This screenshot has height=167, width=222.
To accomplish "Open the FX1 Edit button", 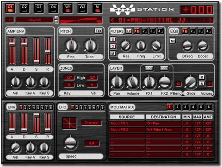I will 149,68.
